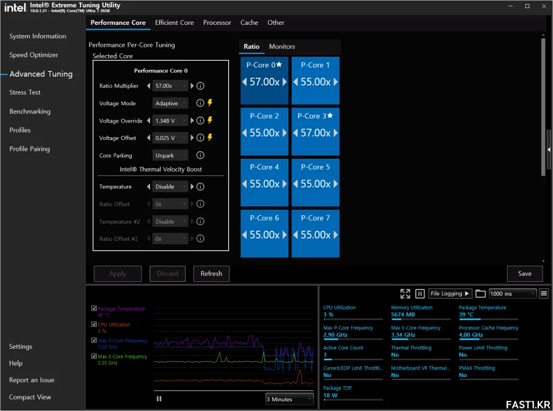Decrease P-Core 0 ratio with left arrow
Image resolution: width=553 pixels, height=411 pixels.
(x=245, y=82)
